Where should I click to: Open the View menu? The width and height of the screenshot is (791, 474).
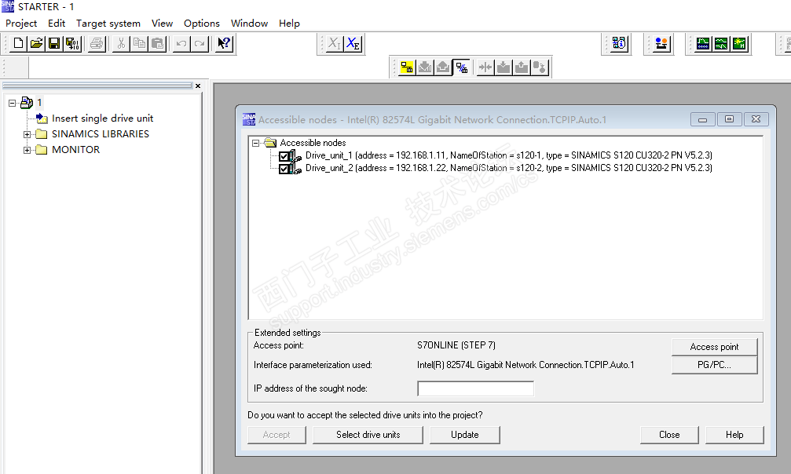click(162, 24)
